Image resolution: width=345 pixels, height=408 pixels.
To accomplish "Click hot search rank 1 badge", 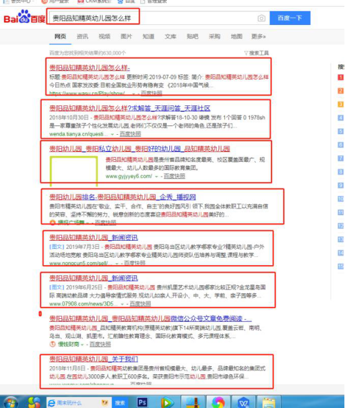I will pyautogui.click(x=341, y=77).
